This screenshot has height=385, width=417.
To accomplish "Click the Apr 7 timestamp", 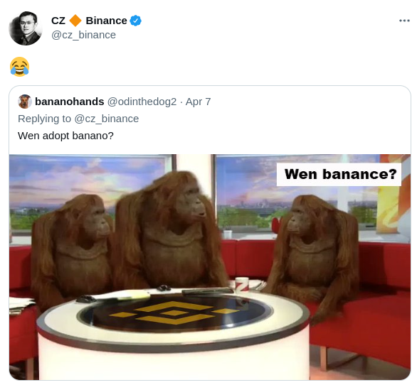I will coord(198,102).
